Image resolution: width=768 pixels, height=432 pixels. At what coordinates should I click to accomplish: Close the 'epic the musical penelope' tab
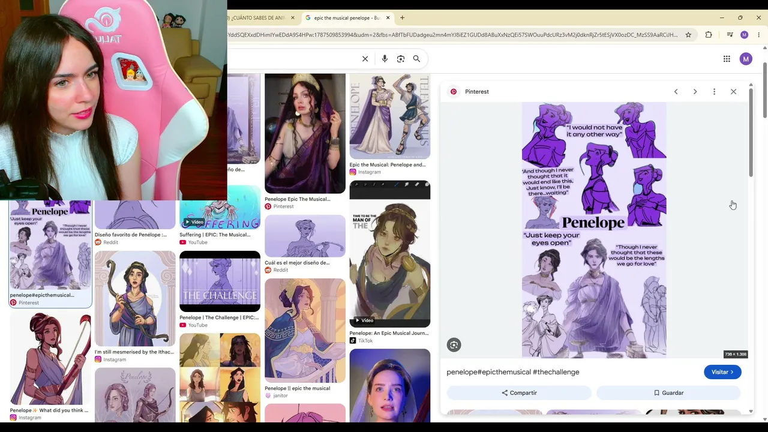(388, 18)
